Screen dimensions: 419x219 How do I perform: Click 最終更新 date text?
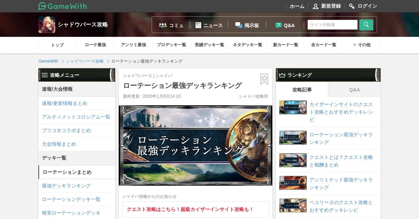[x=152, y=96]
